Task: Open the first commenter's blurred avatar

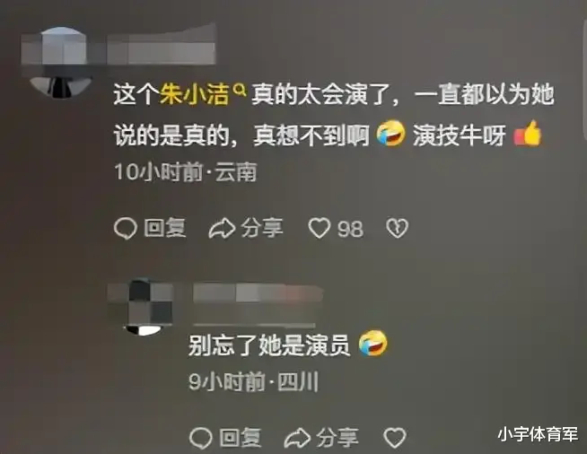Action: [x=61, y=63]
